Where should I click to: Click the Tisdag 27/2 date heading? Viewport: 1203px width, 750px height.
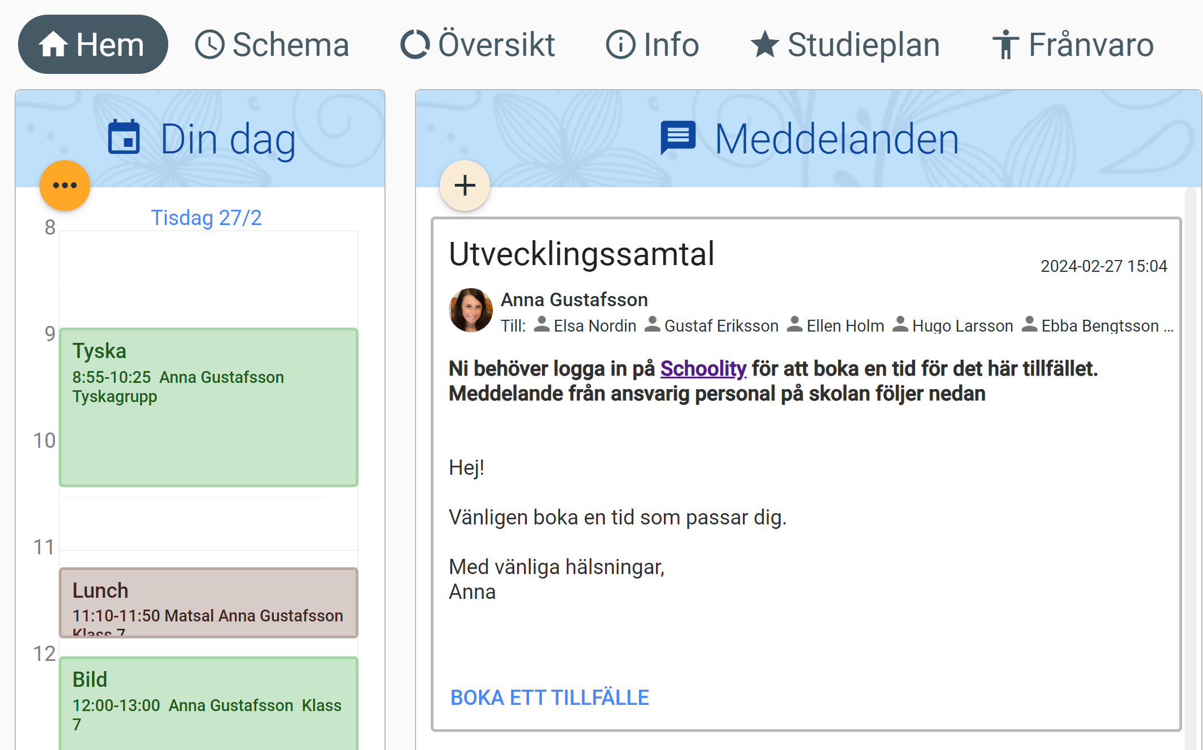click(x=206, y=218)
